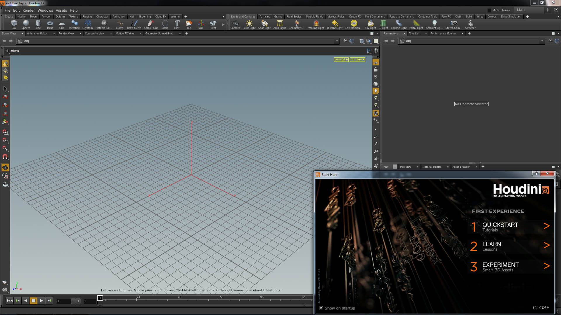Image resolution: width=561 pixels, height=315 pixels.
Task: Open the persp1 viewport menu
Action: [341, 60]
